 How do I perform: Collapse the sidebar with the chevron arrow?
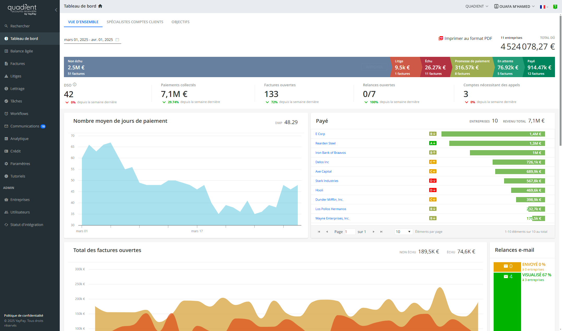tap(56, 10)
